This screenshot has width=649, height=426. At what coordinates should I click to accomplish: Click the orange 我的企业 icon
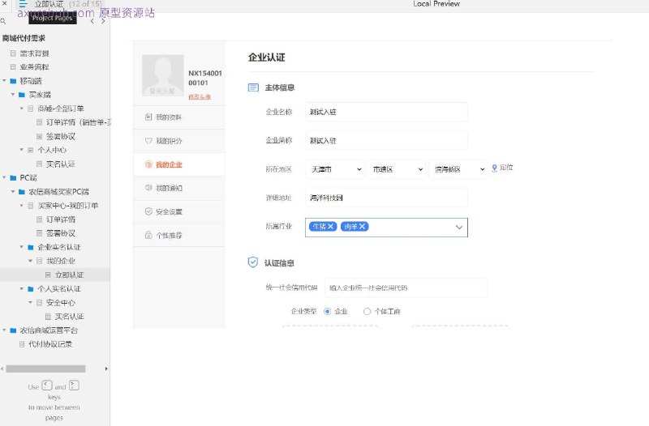tap(148, 164)
